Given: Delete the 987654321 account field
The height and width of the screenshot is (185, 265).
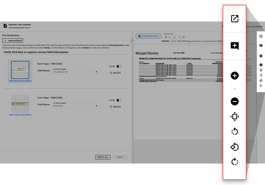Looking at the screenshot, I should [115, 107].
